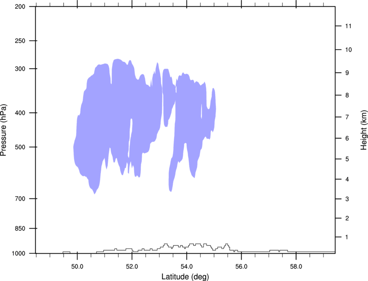Viewport: 368px width, 281px height.
Task: Click the 1000 hPa axis label
Action: [19, 254]
